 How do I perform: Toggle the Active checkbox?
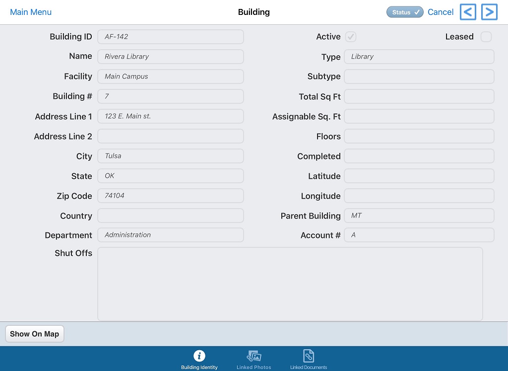click(x=351, y=37)
